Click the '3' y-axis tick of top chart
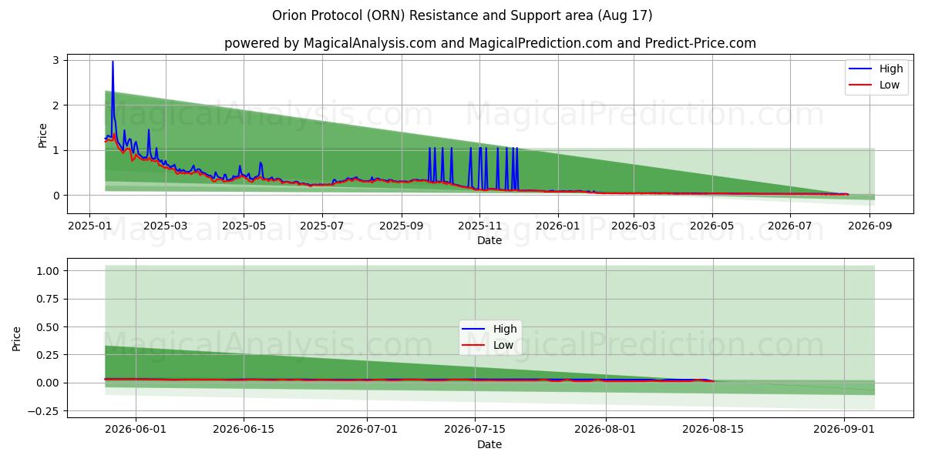The image size is (925, 462). pyautogui.click(x=56, y=60)
